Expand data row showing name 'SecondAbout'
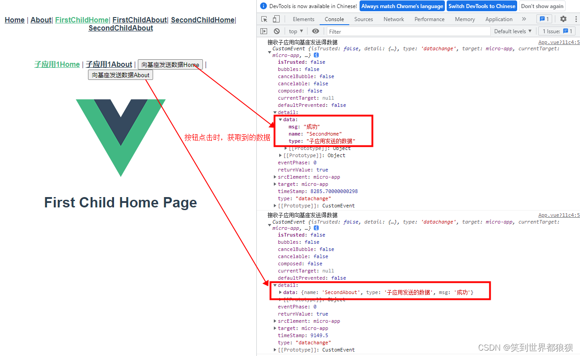Image resolution: width=580 pixels, height=356 pixels. click(281, 292)
